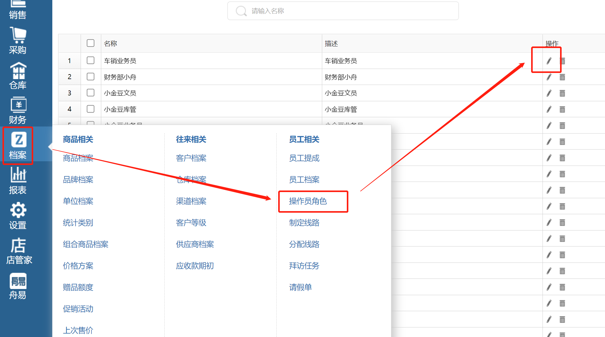This screenshot has width=605, height=337.
Task: Delete the 小金豆文员 role with trash icon
Action: coord(562,93)
